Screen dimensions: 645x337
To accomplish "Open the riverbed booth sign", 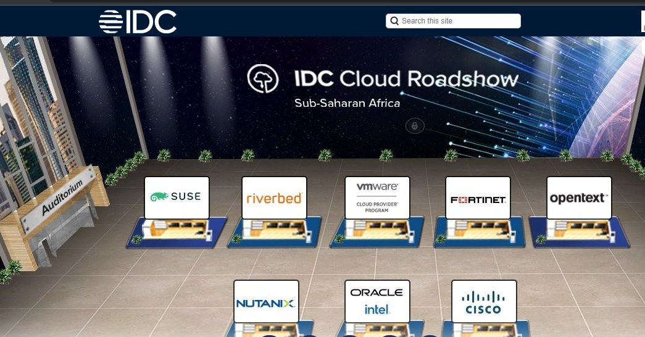I will pyautogui.click(x=275, y=198).
